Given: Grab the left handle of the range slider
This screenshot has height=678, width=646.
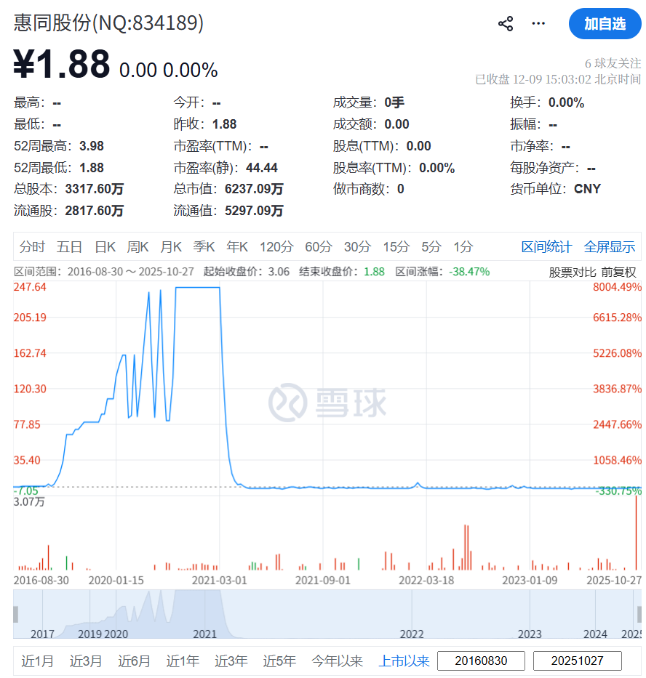Looking at the screenshot, I should pos(16,614).
